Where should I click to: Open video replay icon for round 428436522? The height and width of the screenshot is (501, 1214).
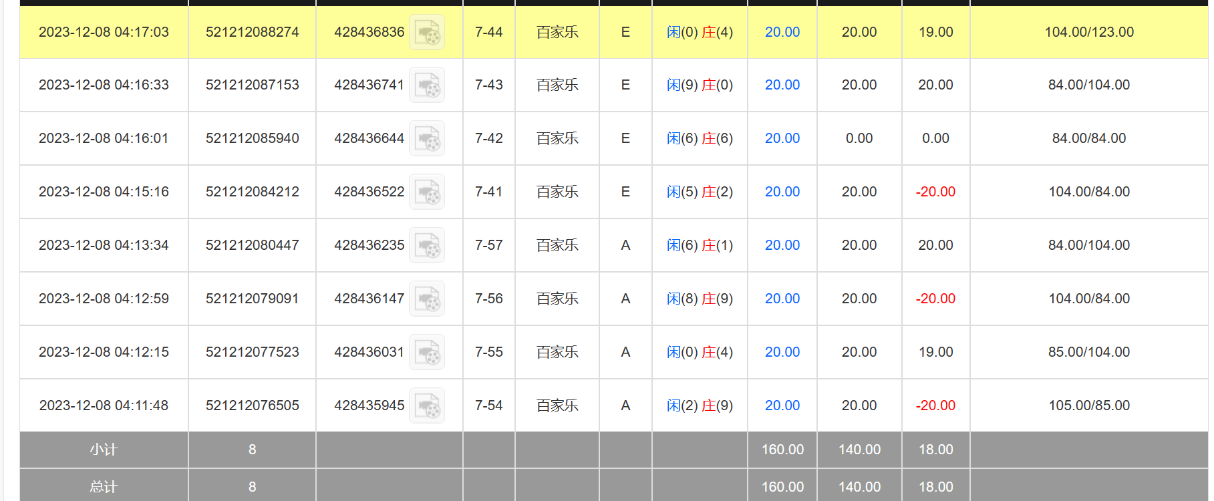click(x=427, y=192)
